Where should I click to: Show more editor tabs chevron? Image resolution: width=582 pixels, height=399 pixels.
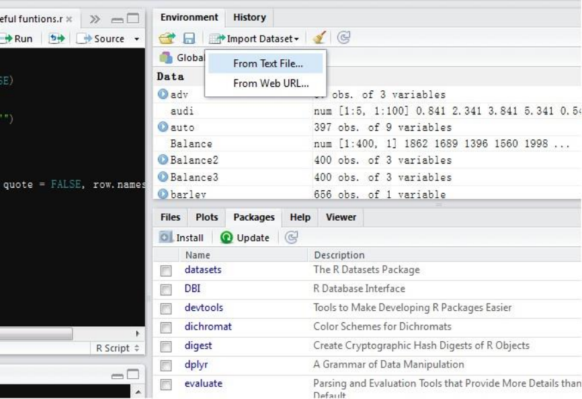[x=95, y=19]
